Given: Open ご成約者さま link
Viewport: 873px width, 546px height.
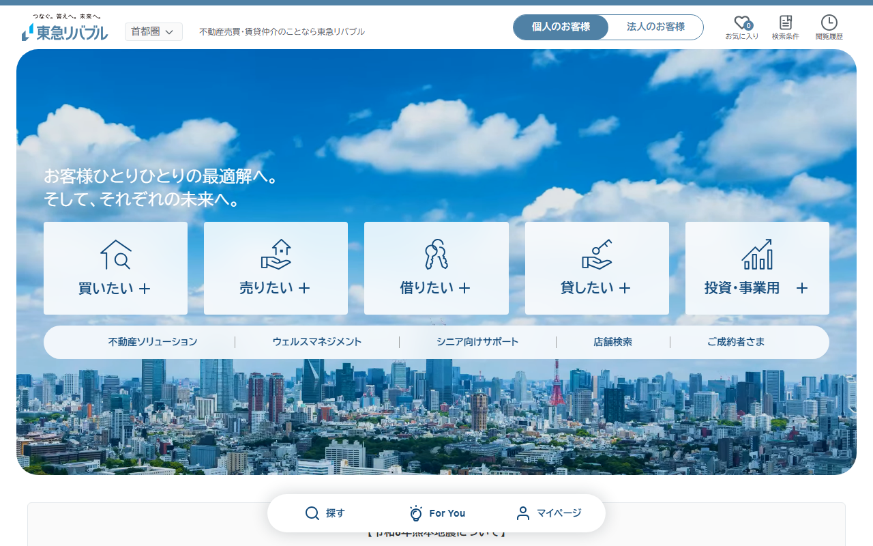Looking at the screenshot, I should [736, 342].
